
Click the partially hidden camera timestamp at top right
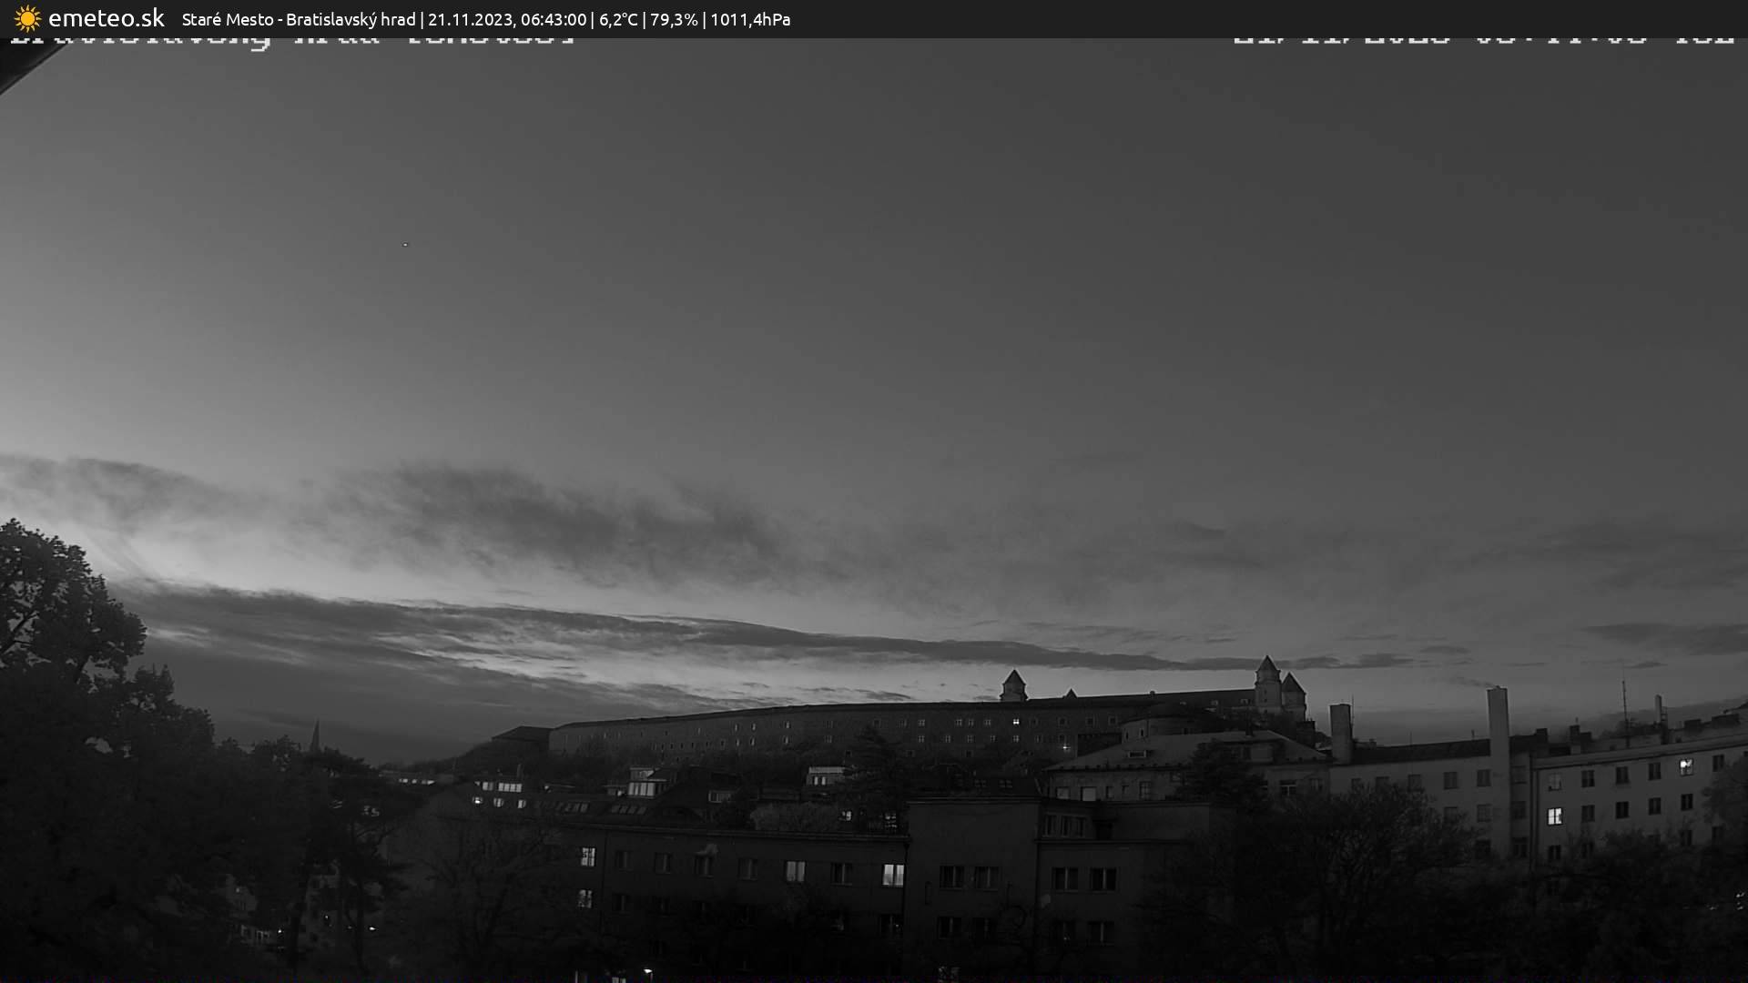click(x=1482, y=41)
